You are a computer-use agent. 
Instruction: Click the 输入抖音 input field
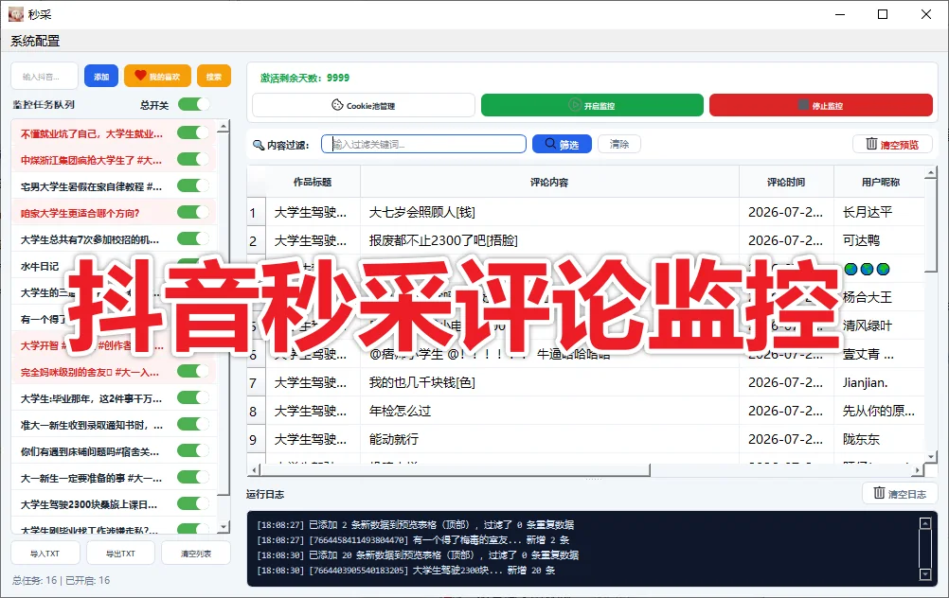45,77
